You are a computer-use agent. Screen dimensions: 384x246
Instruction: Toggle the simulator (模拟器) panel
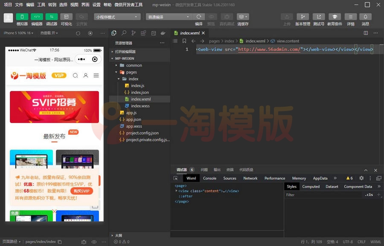click(22, 17)
